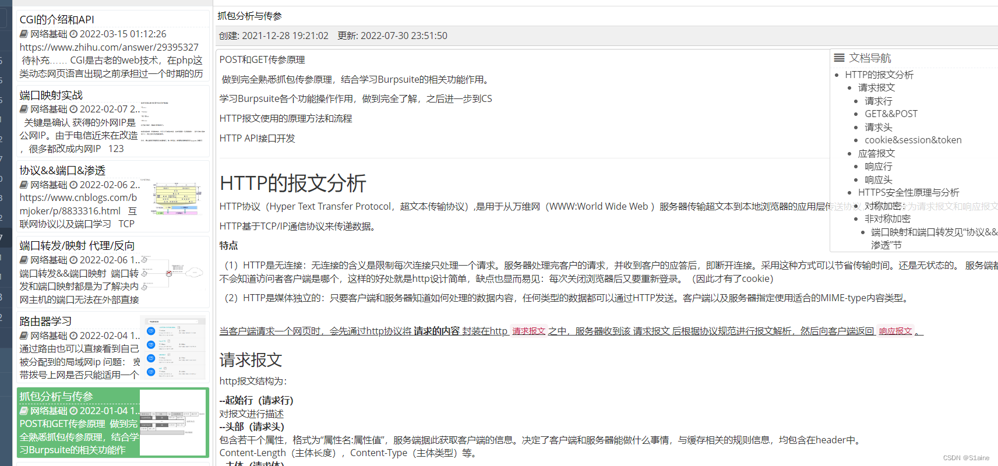Click notebook icon on 协议&&端口&渗透 note
Screen dimensions: 998x466
click(24, 185)
